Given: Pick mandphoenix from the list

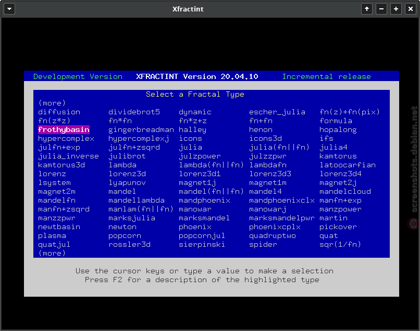Looking at the screenshot, I should coord(204,200).
